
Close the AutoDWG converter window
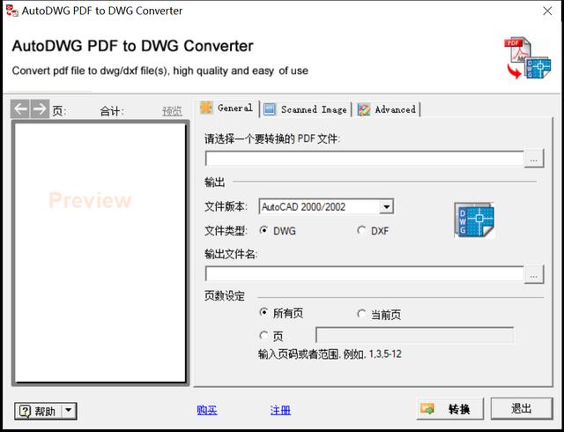pyautogui.click(x=547, y=11)
